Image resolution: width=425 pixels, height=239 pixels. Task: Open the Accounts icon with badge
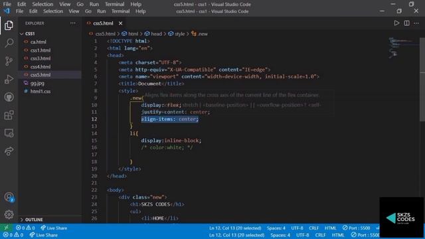coord(9,197)
